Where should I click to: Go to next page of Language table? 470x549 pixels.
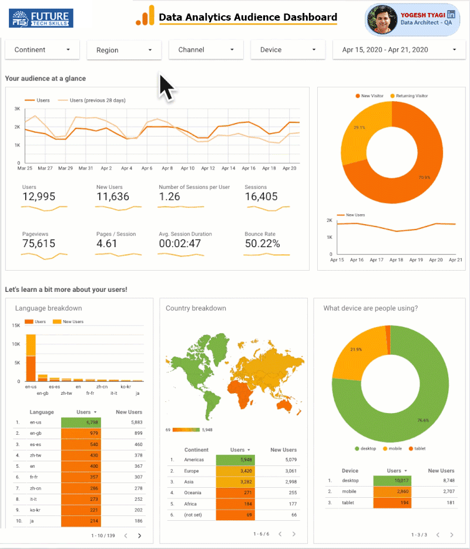(139, 535)
